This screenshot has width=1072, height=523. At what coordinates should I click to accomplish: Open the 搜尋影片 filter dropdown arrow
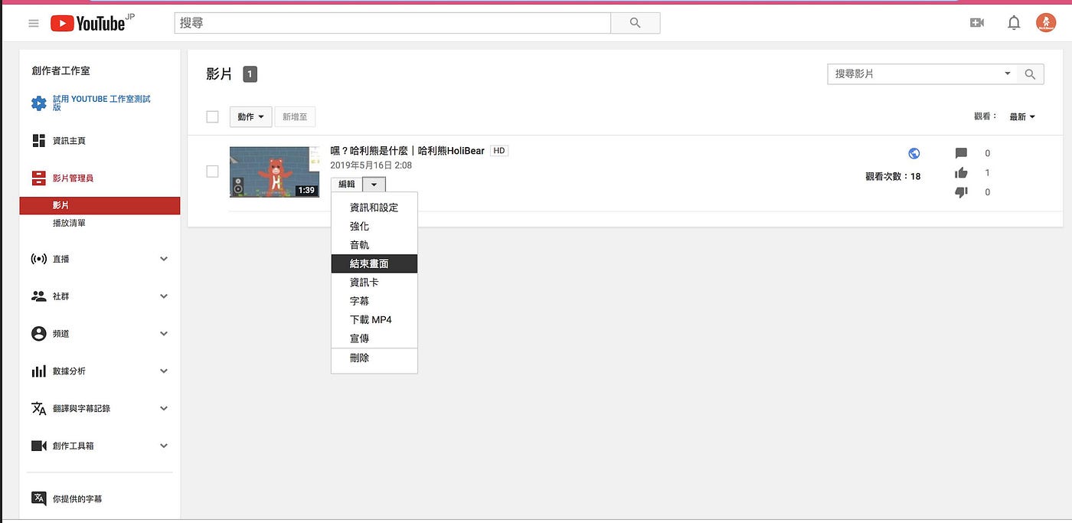1008,74
